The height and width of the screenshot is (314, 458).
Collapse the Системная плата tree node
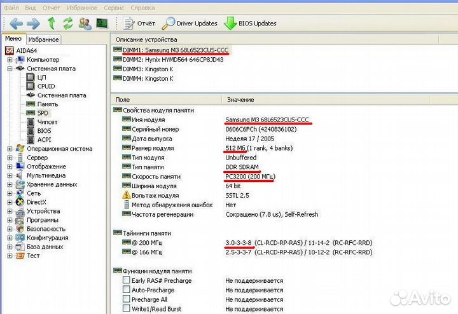point(10,68)
